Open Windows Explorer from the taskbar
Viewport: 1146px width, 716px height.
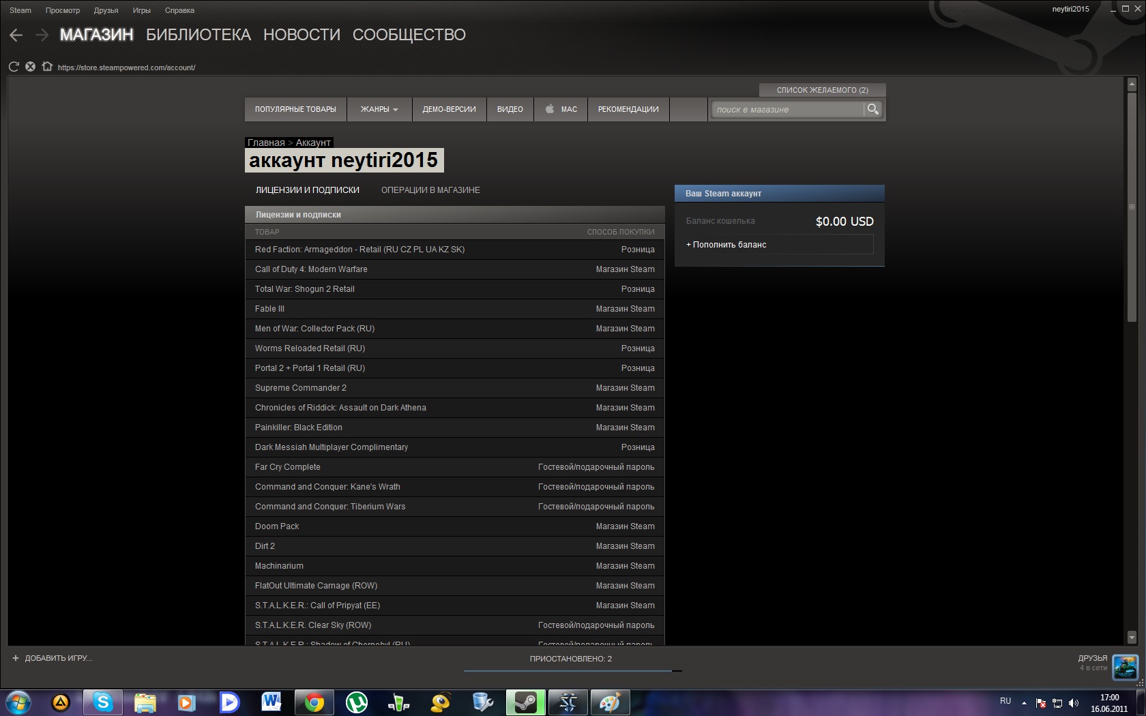click(x=145, y=702)
